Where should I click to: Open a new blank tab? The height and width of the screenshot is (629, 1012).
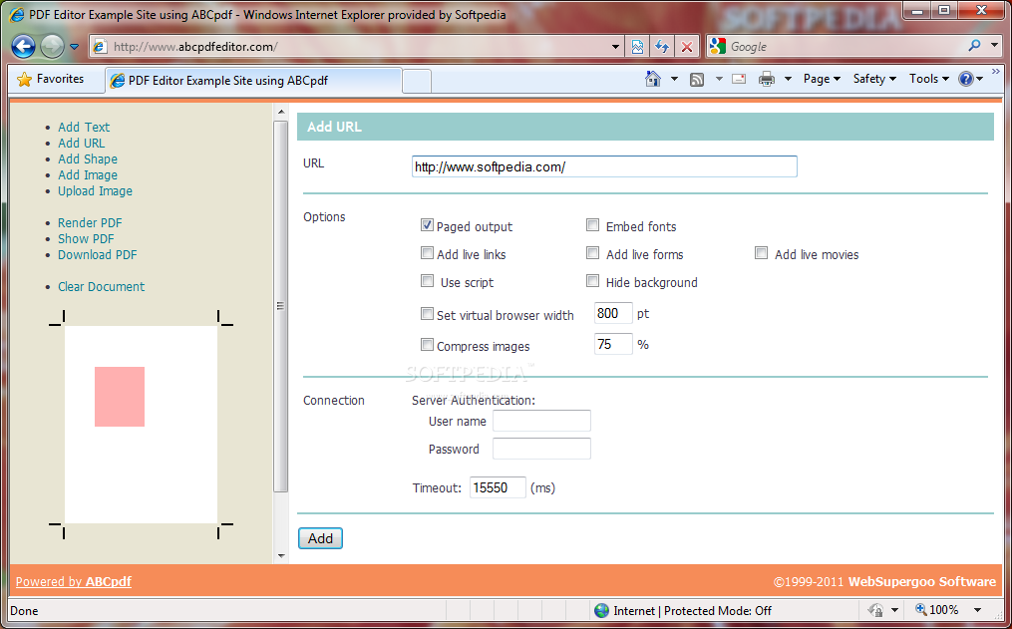(417, 82)
